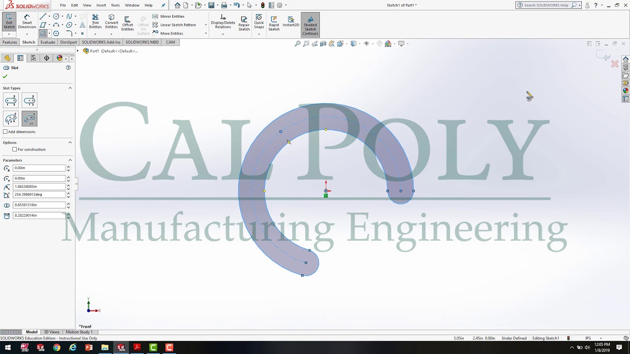Viewport: 630px width, 354px height.
Task: Open the FeatureManager design tree tab
Action: point(7,58)
